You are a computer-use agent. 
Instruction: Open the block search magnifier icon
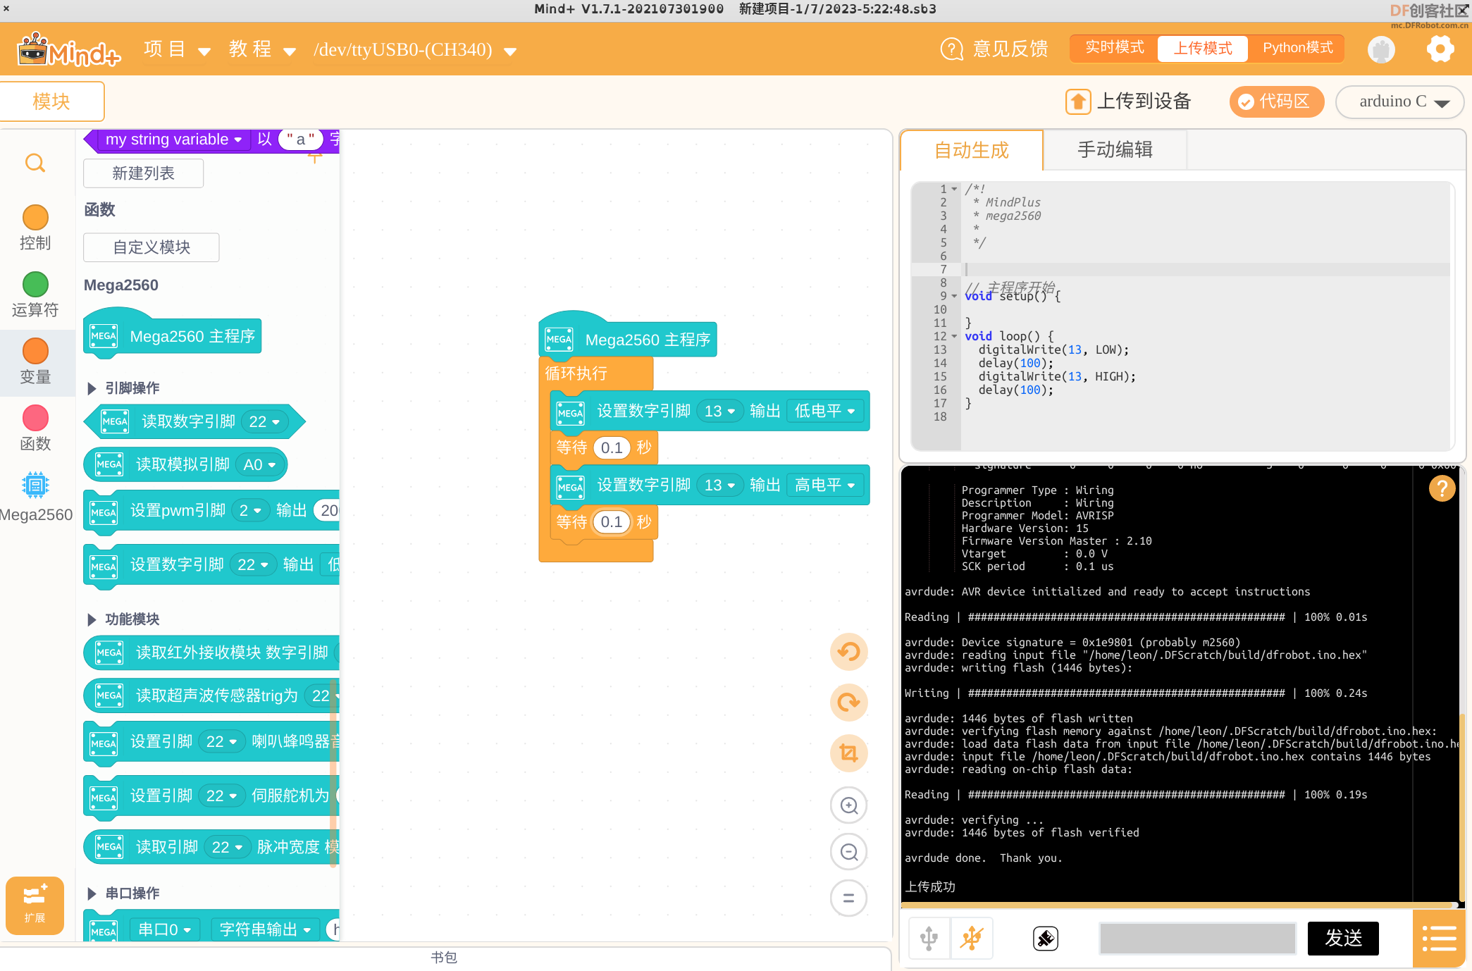(35, 163)
